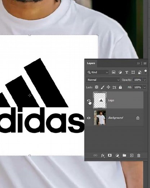
Task: Expand the Opacity slider arrow
Action: tap(145, 80)
